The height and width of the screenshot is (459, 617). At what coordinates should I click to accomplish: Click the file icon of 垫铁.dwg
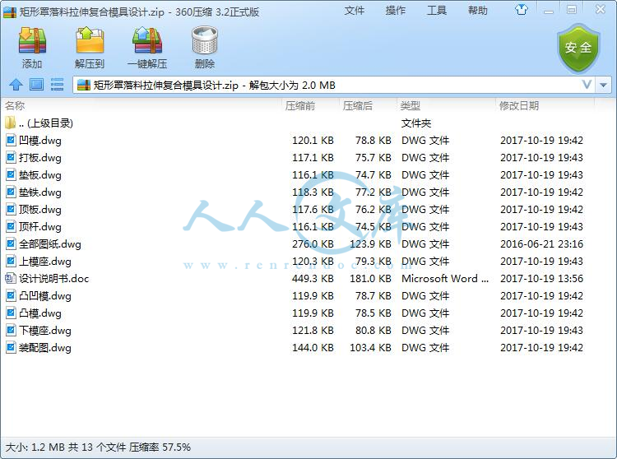11,192
